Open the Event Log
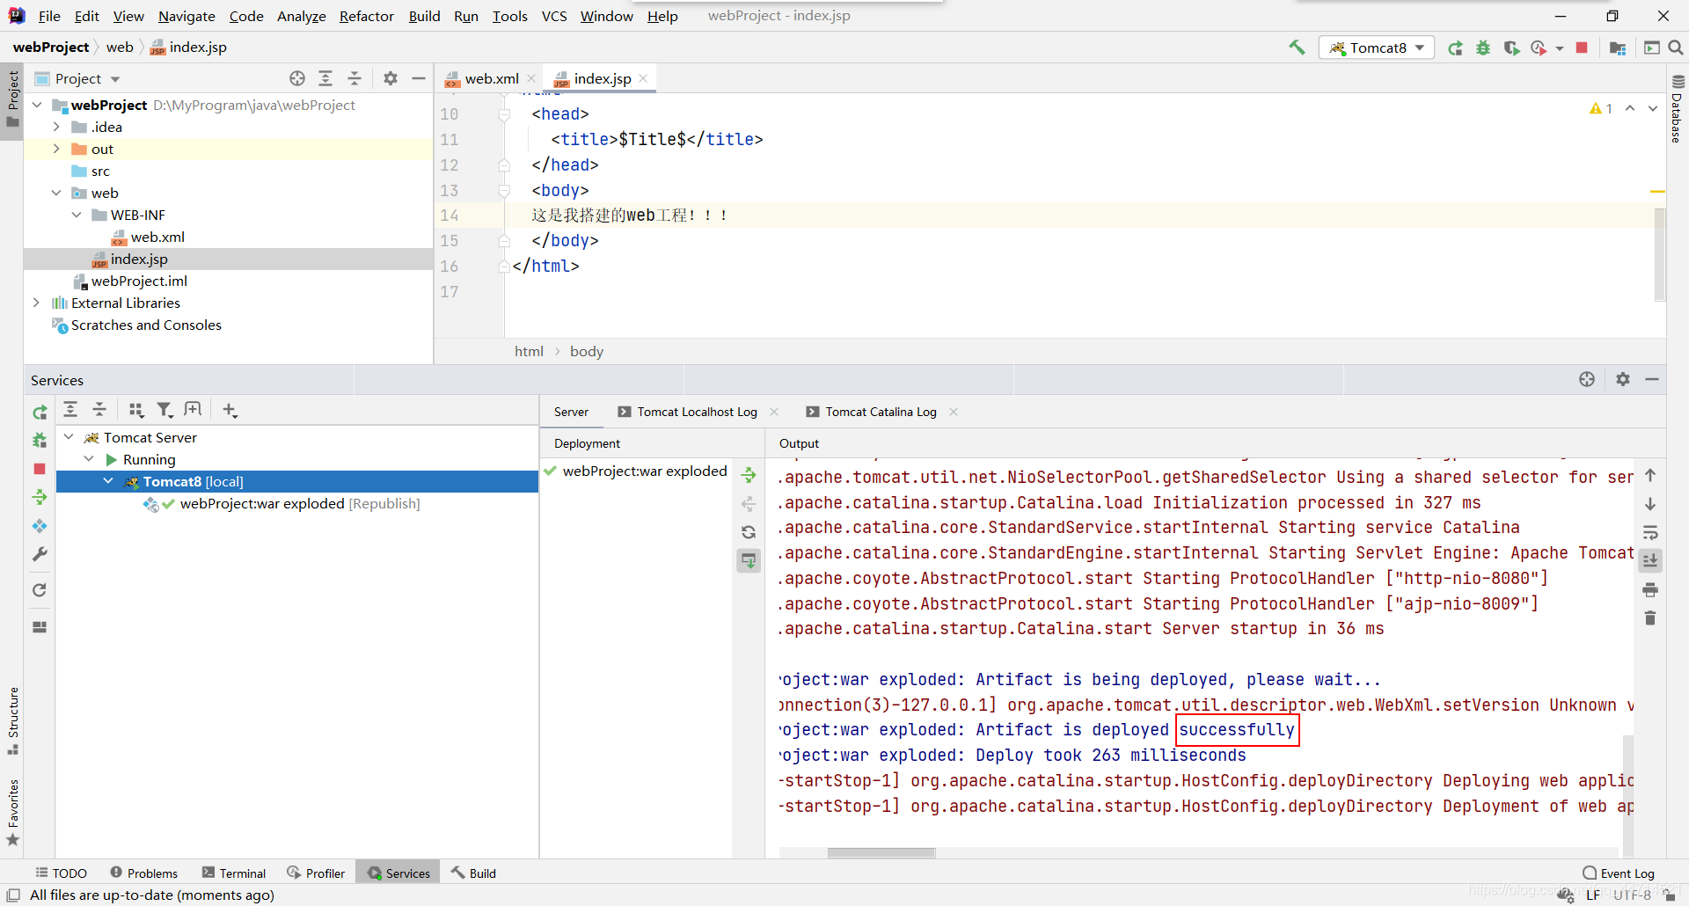This screenshot has height=906, width=1689. (1619, 873)
